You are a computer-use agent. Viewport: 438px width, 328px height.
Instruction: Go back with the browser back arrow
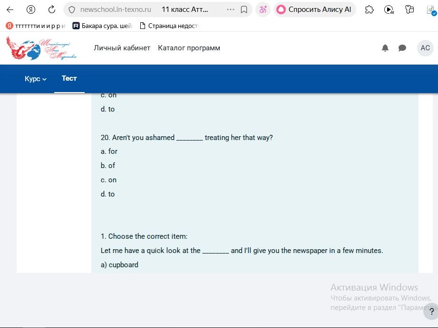pyautogui.click(x=10, y=10)
